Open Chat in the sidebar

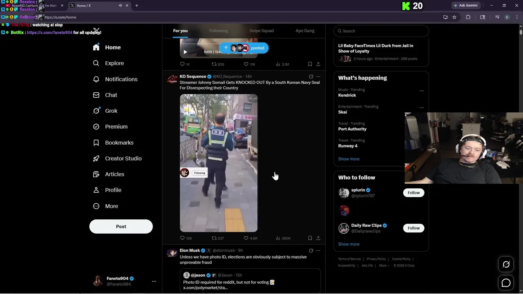[105, 95]
